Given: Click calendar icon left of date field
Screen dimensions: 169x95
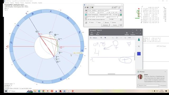Looking at the screenshot, I should 86,12.
